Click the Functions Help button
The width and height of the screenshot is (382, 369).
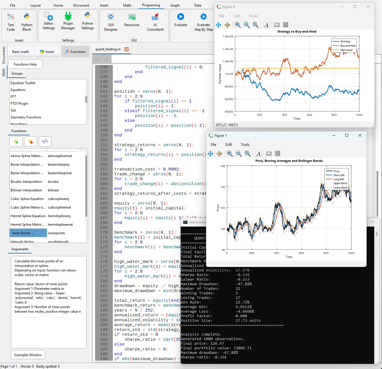tap(25, 64)
